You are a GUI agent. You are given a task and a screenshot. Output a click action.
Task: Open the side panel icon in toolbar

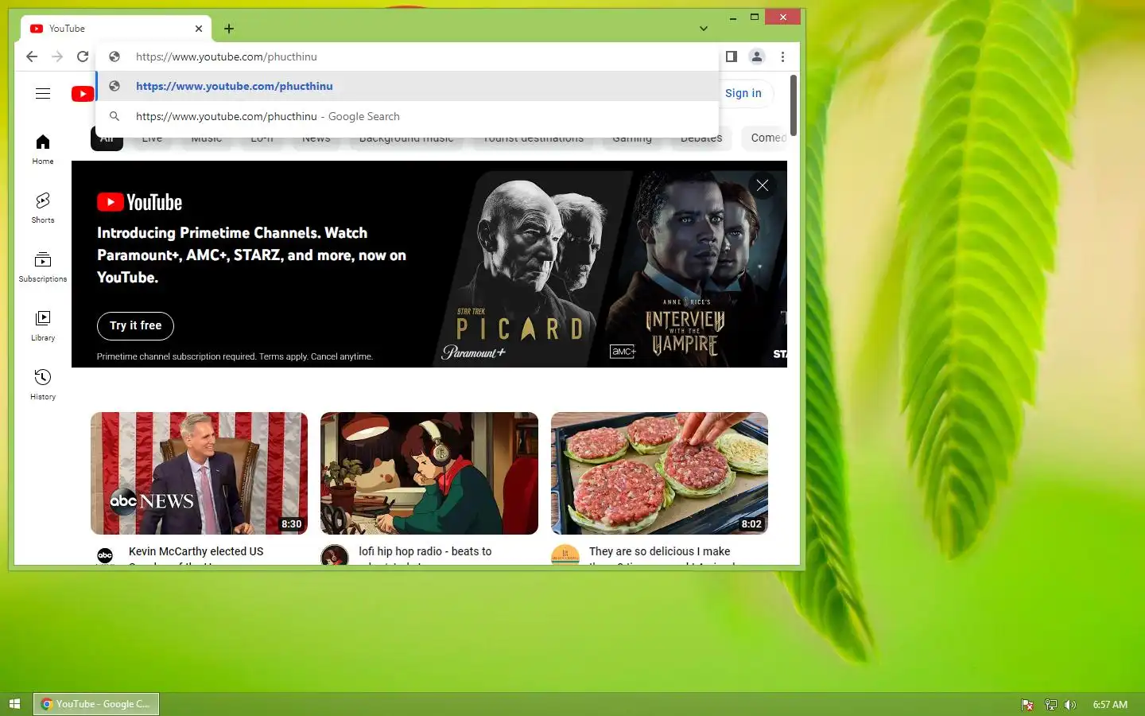click(x=732, y=56)
